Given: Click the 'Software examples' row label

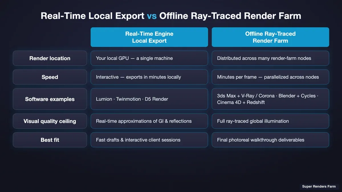Looking at the screenshot, I should point(50,99).
